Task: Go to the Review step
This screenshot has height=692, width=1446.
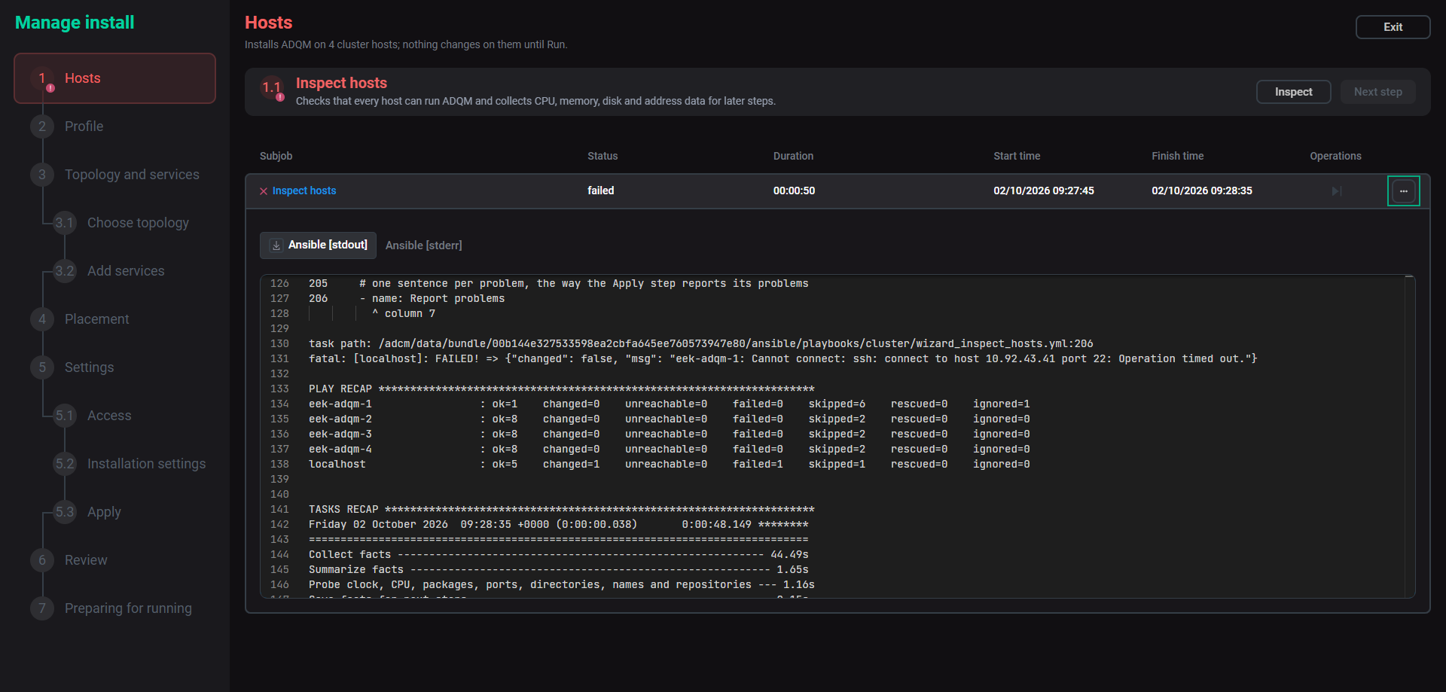Action: click(x=86, y=560)
